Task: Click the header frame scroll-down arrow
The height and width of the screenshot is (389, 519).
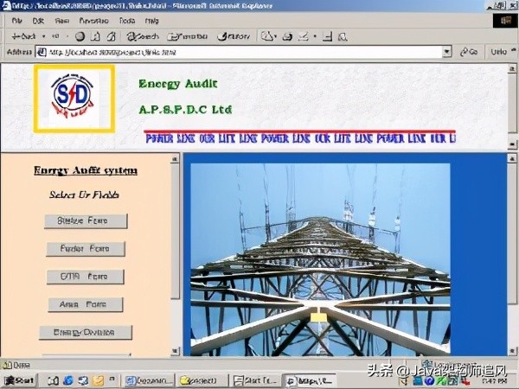Action: 512,144
